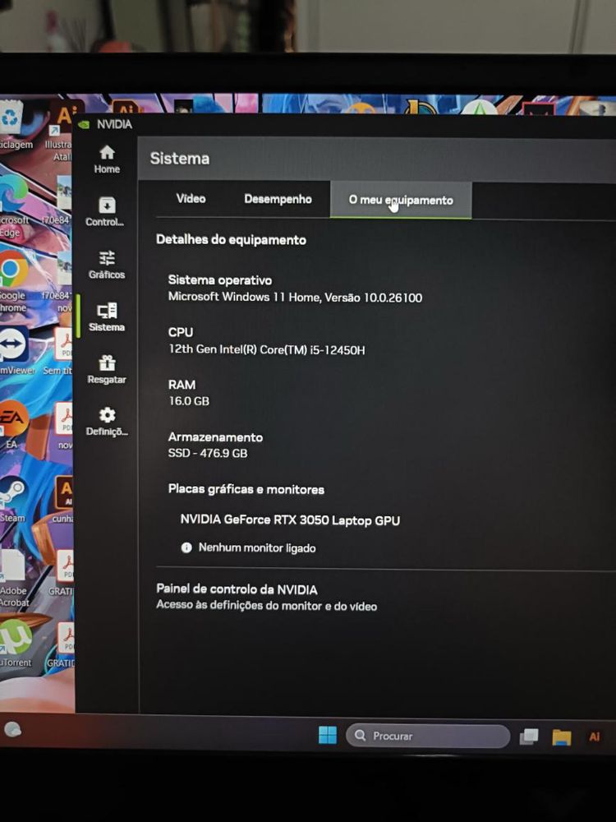Click the Detalhes do equipamento heading
Screen dimensions: 616x822
[x=231, y=239]
